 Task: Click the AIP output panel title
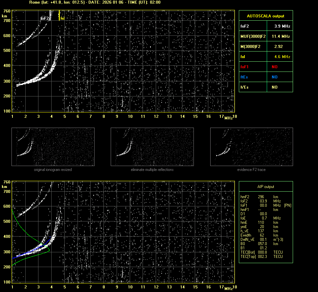[265, 187]
